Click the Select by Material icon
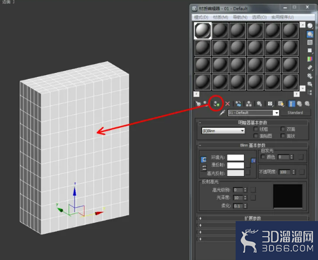 click(310, 84)
